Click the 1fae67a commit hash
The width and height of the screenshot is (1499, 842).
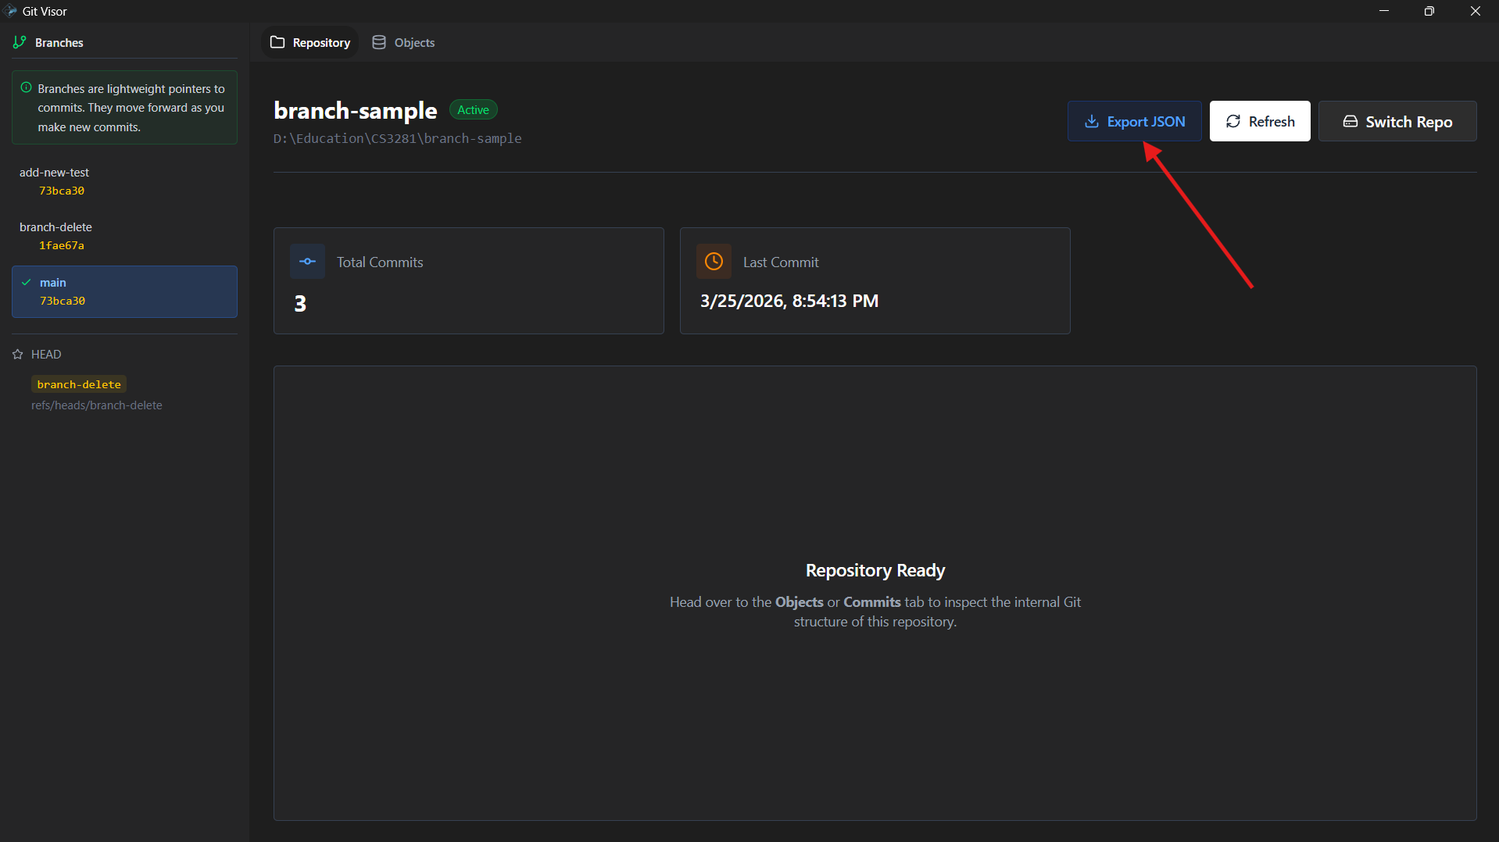click(62, 245)
